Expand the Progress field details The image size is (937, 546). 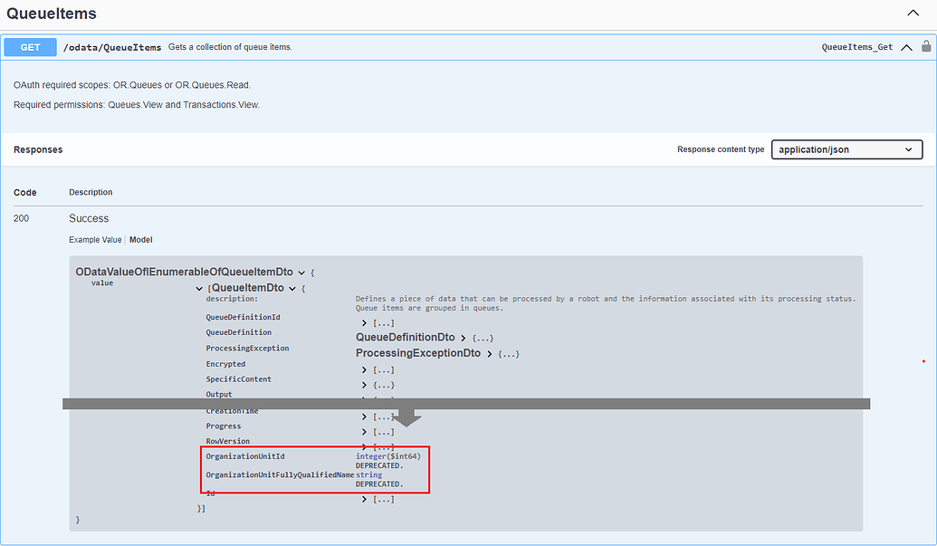[x=363, y=431]
